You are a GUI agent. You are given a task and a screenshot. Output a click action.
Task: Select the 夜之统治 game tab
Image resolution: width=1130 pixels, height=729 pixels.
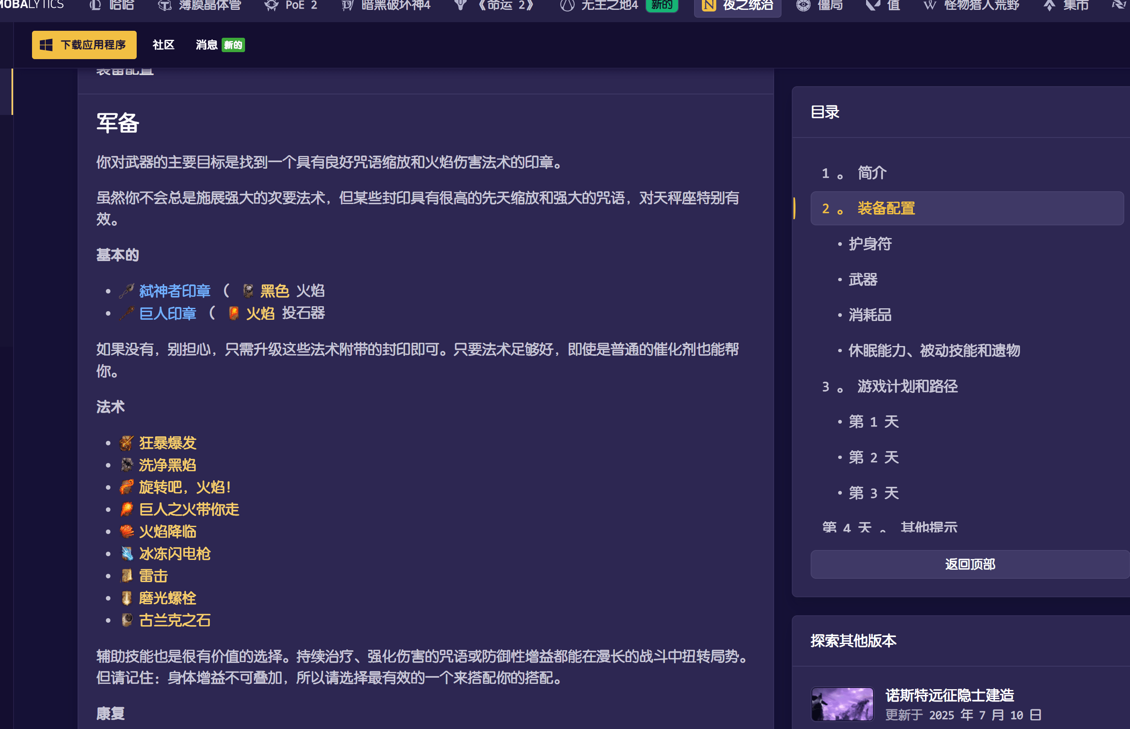click(737, 6)
